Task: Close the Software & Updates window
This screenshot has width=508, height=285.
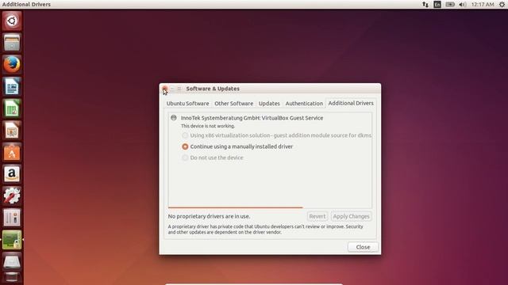Action: [164, 89]
